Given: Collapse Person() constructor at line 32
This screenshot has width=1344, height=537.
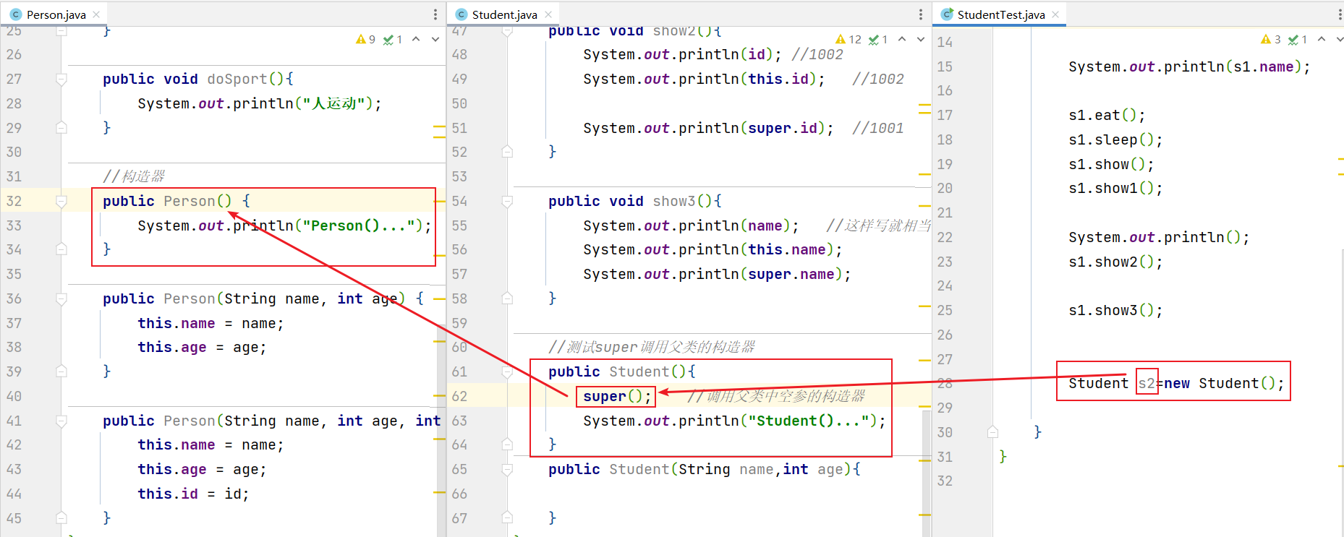Looking at the screenshot, I should (x=61, y=201).
